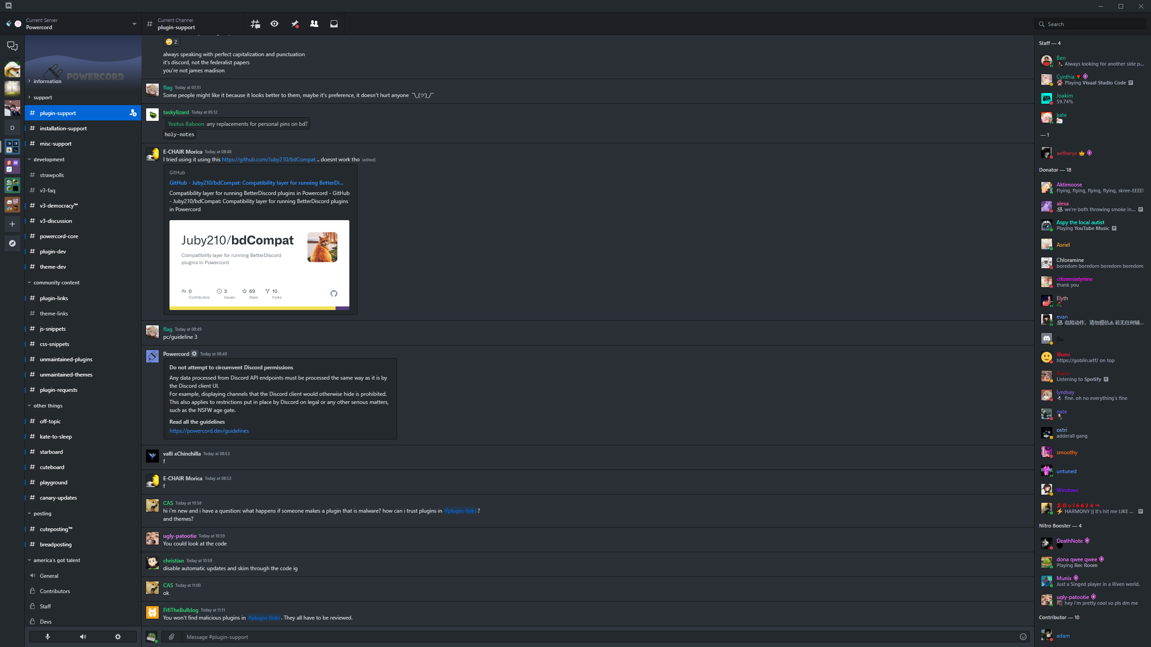Open the message inbox
This screenshot has height=647, width=1151.
coord(334,23)
